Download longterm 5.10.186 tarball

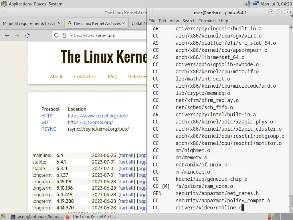[x=127, y=188]
